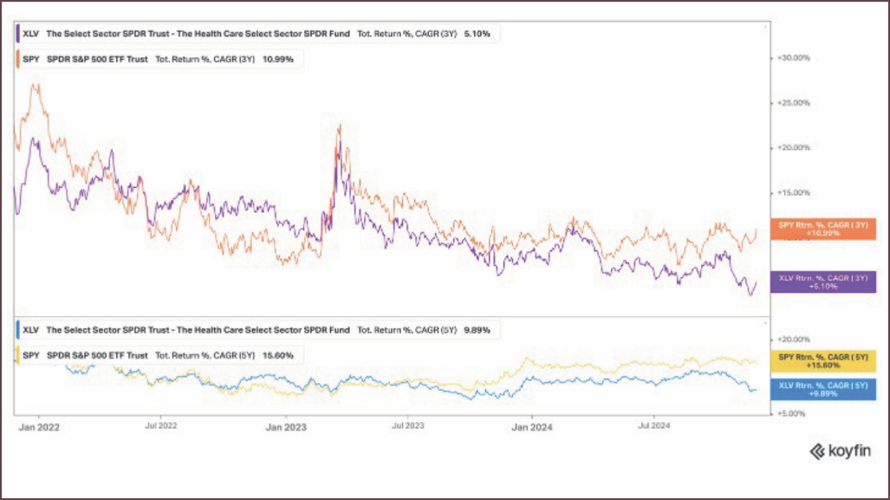Click the 5.10% value in the XLV 3Y legend
Viewport: 890px width, 500px height.
[477, 34]
